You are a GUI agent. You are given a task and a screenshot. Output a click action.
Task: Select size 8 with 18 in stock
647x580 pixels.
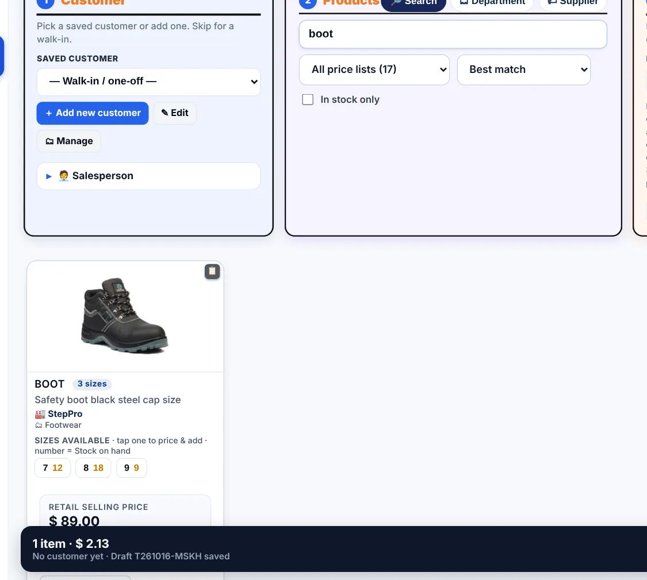93,468
